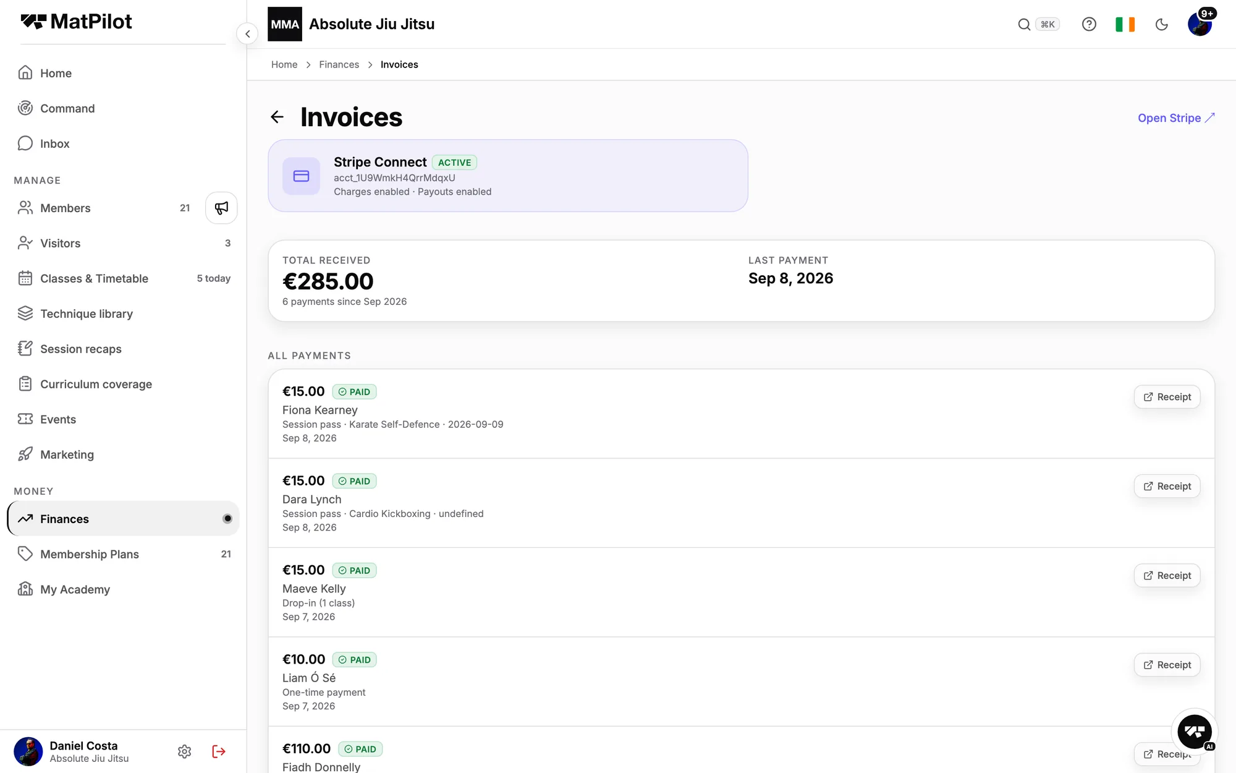Viewport: 1236px width, 773px height.
Task: Switch language via Irish flag icon
Action: [x=1125, y=24]
